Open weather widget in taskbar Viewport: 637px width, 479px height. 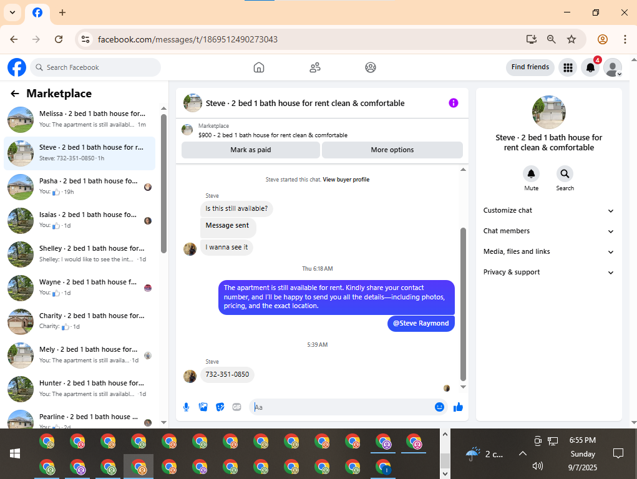pos(484,454)
